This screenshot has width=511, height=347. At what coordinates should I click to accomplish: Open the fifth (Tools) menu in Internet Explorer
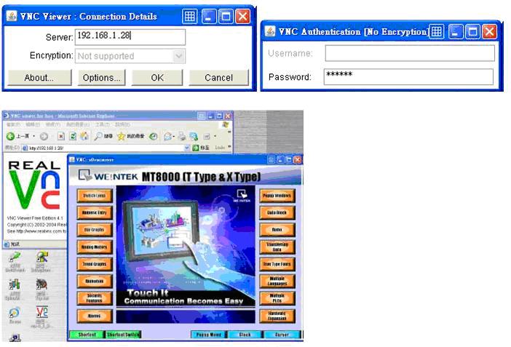click(102, 124)
